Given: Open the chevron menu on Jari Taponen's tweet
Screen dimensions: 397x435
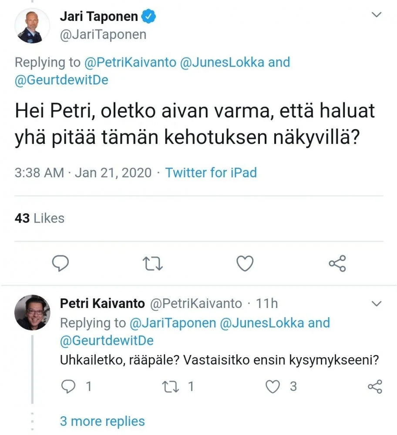Looking at the screenshot, I should (376, 15).
